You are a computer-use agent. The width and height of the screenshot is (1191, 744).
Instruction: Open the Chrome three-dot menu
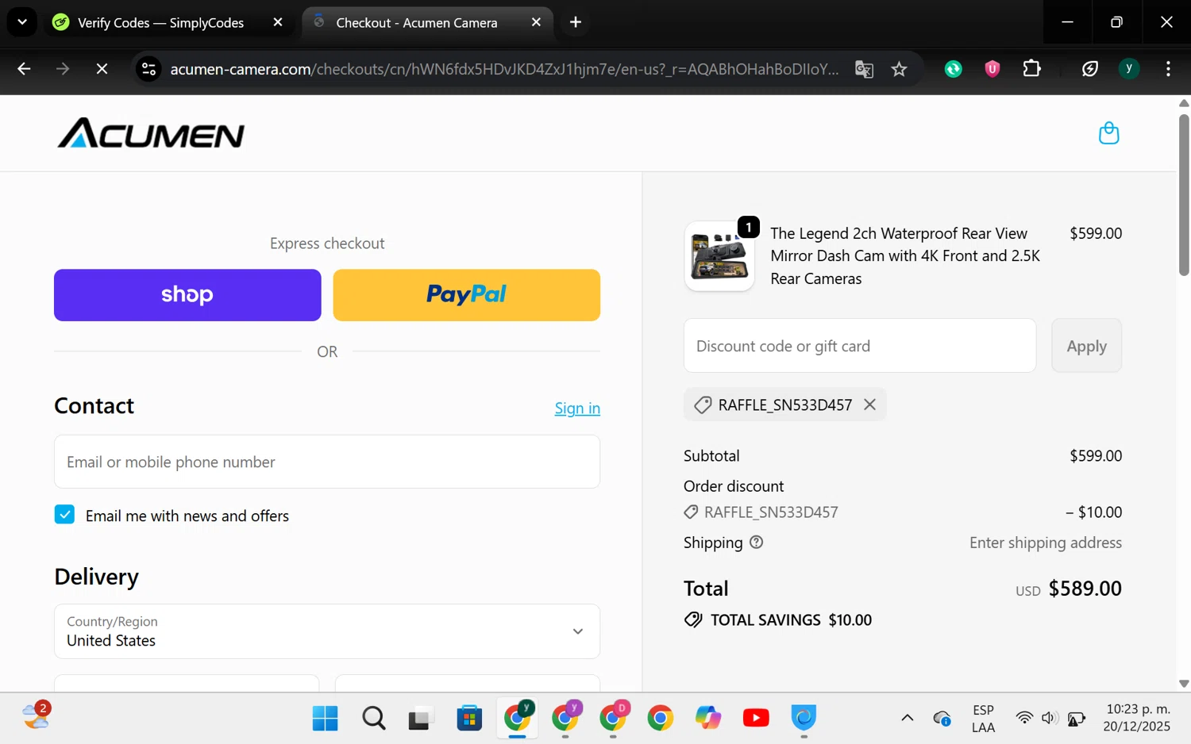click(1168, 69)
